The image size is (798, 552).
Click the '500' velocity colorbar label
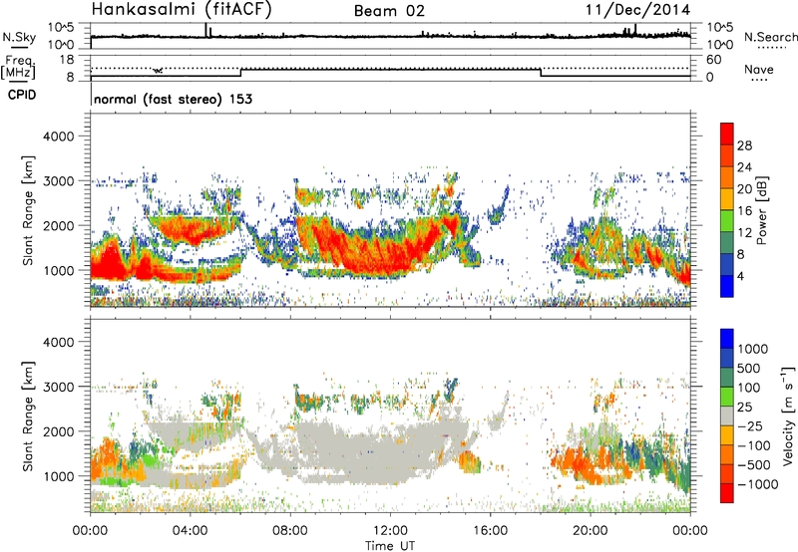click(749, 368)
